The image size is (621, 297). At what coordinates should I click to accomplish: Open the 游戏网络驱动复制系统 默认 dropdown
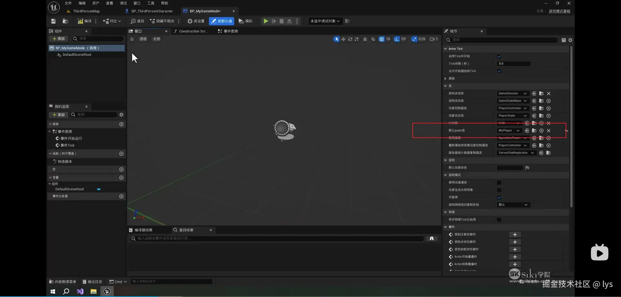coord(513,205)
